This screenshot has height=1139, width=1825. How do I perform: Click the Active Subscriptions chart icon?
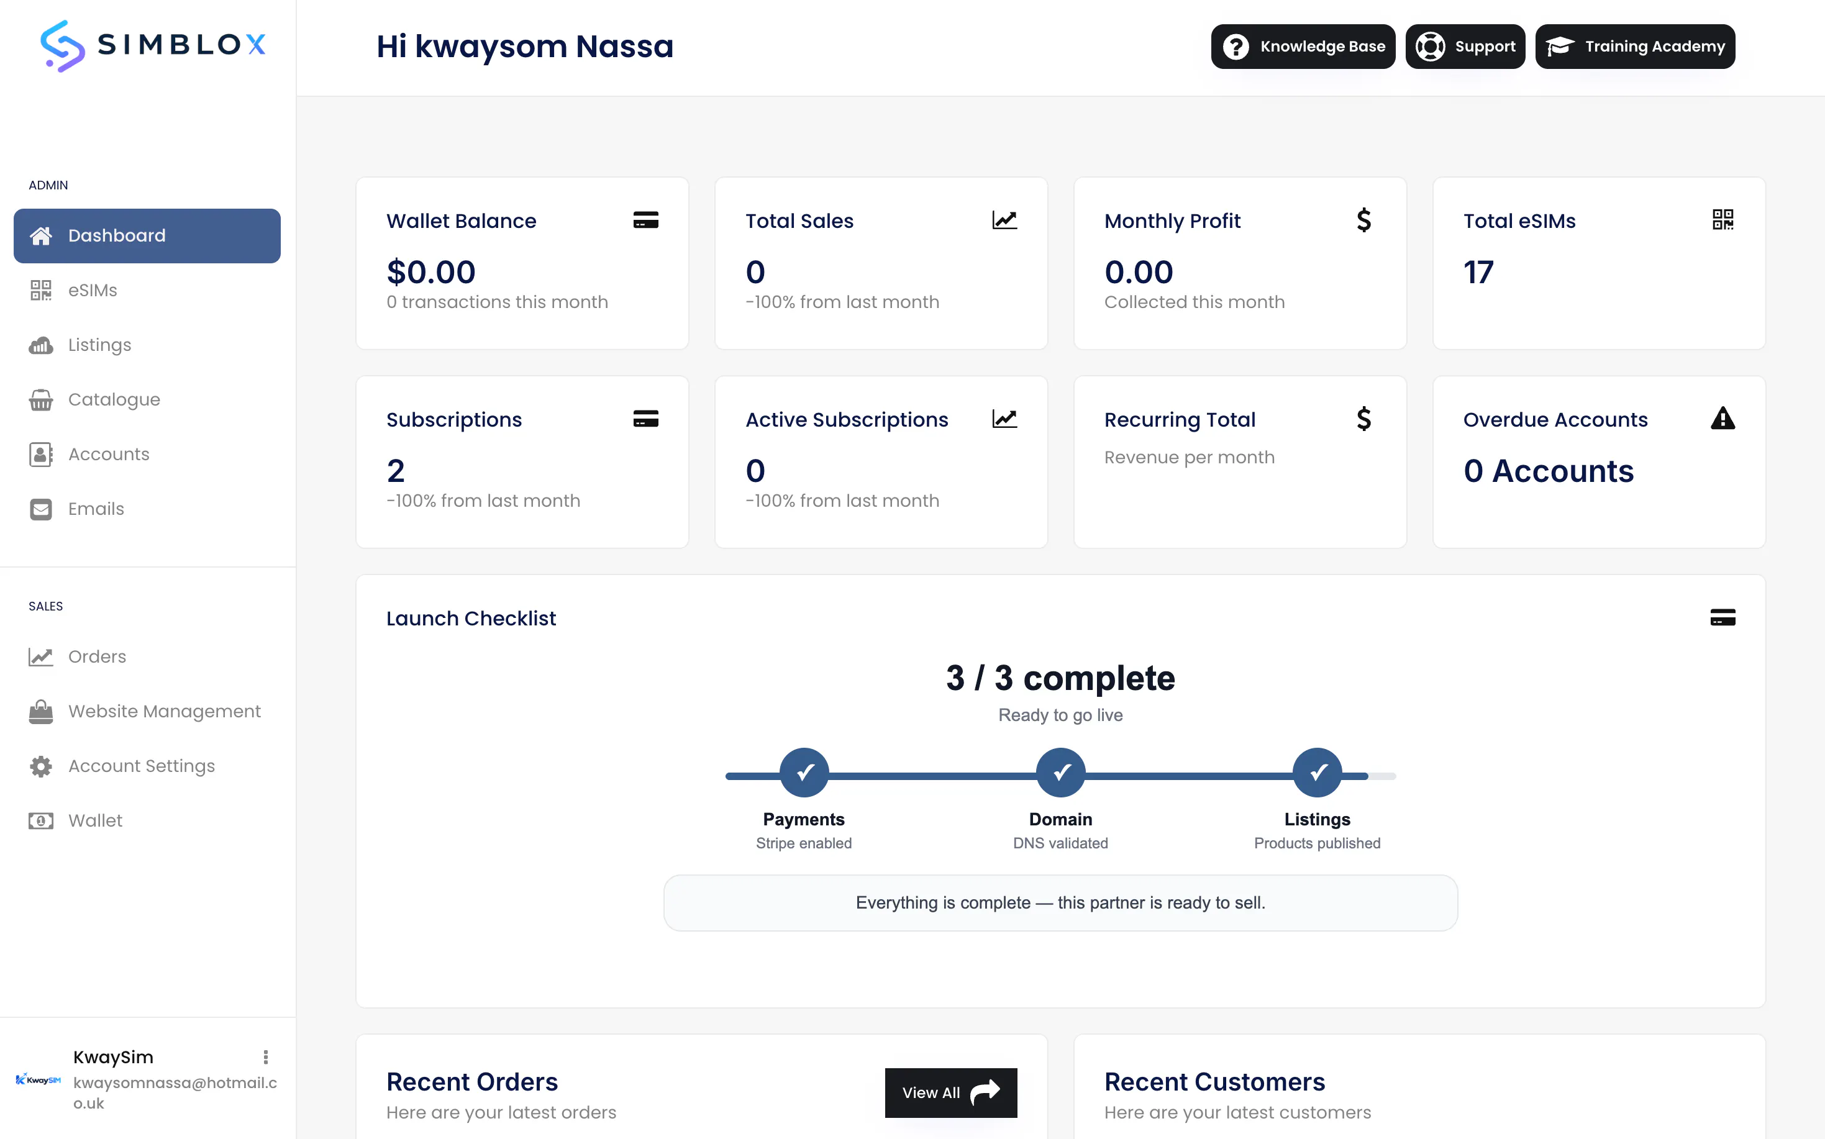(1004, 419)
